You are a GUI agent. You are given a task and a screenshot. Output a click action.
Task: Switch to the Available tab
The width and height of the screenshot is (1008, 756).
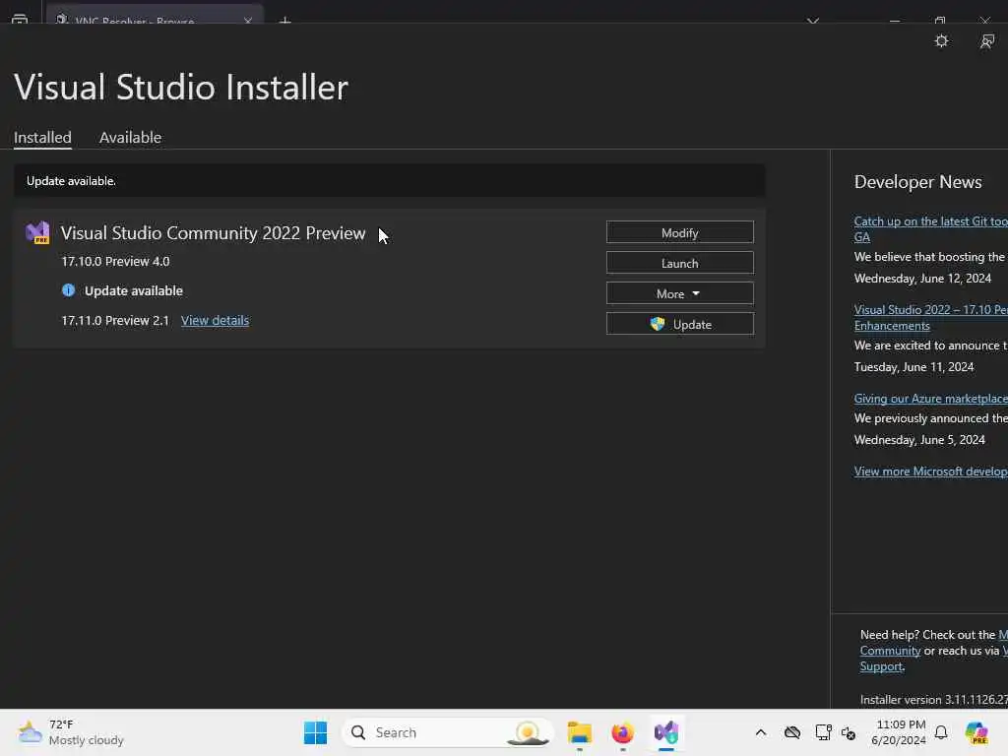point(130,137)
